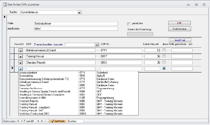Open the Startformular button
The image size is (210, 125).
(179, 29)
